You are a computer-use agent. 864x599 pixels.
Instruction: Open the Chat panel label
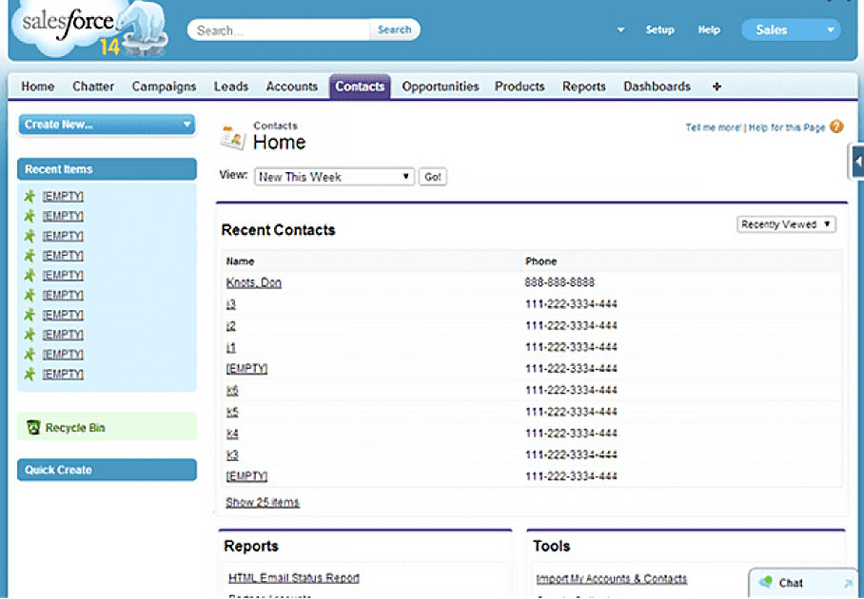tap(791, 583)
